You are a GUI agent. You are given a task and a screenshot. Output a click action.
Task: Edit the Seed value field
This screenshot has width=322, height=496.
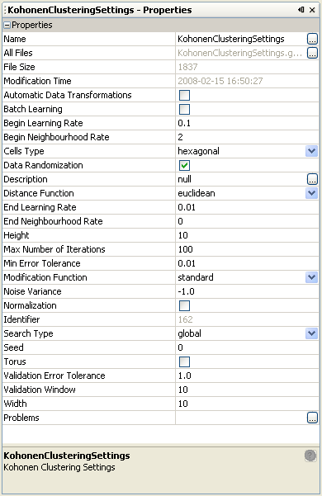click(248, 347)
